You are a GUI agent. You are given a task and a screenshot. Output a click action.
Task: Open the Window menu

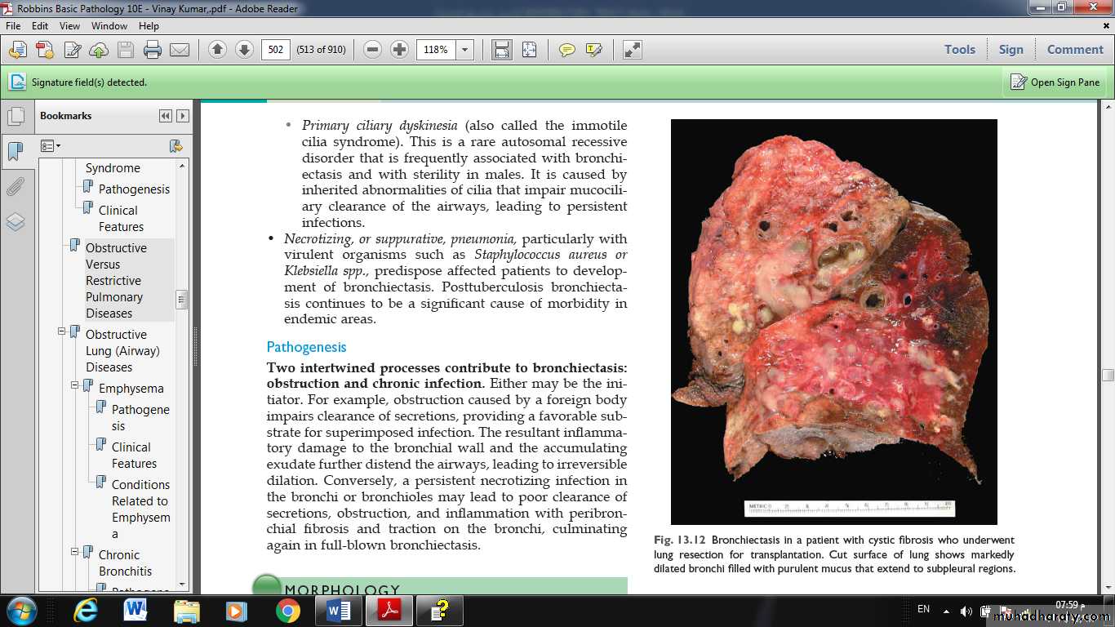(109, 26)
